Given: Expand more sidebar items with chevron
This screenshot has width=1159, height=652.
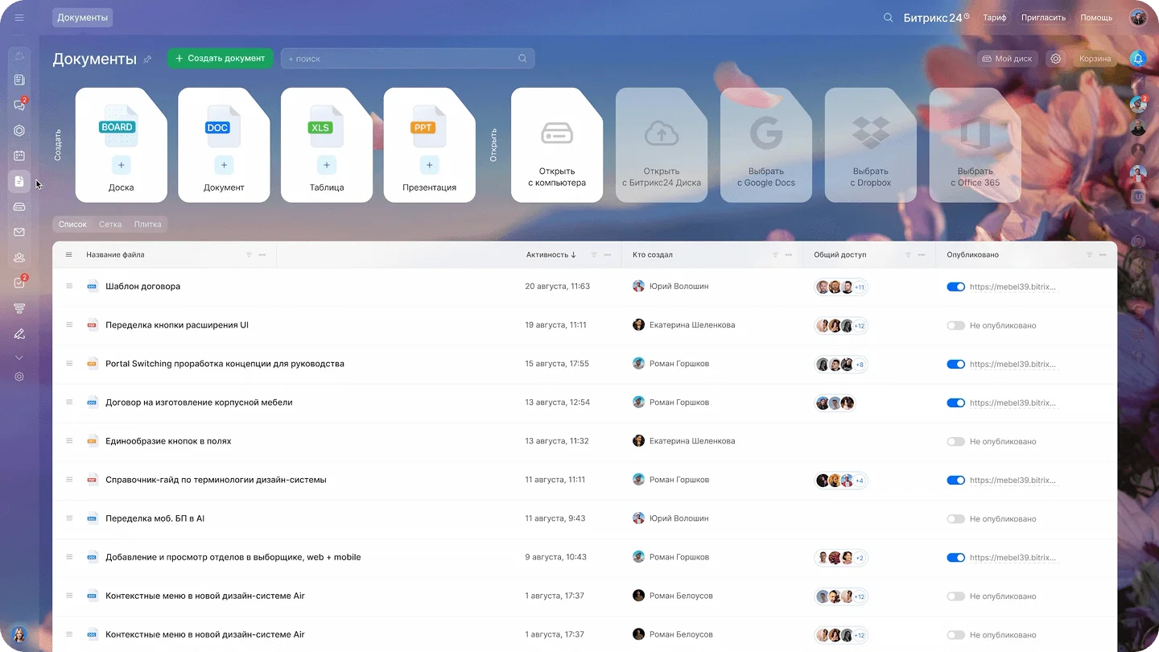Looking at the screenshot, I should pos(19,357).
